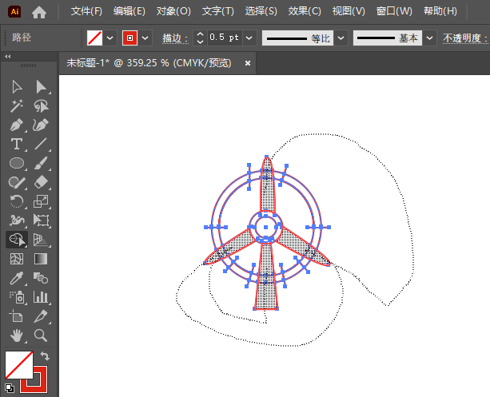490x397 pixels.
Task: Click the Home icon
Action: pyautogui.click(x=39, y=12)
